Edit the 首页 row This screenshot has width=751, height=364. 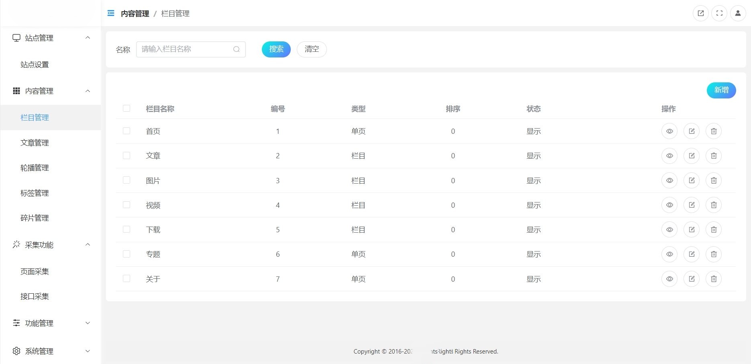click(x=692, y=131)
